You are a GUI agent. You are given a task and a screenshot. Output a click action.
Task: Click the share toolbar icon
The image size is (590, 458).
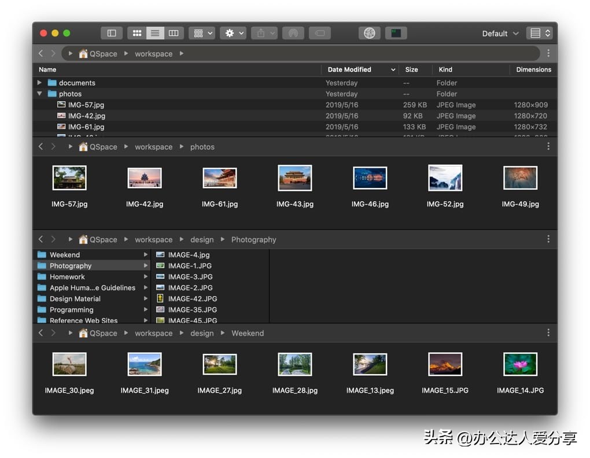tap(264, 34)
